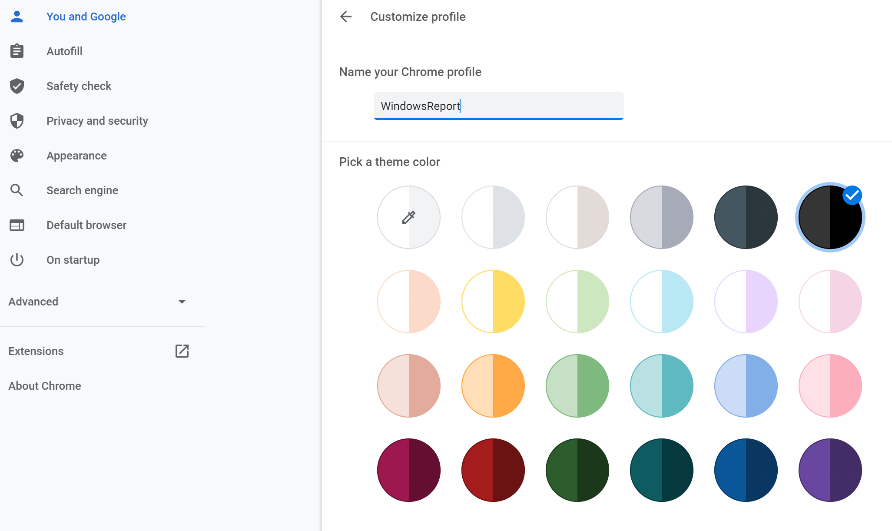
Task: Click the eyedropper/custom color picker icon
Action: [x=409, y=217]
